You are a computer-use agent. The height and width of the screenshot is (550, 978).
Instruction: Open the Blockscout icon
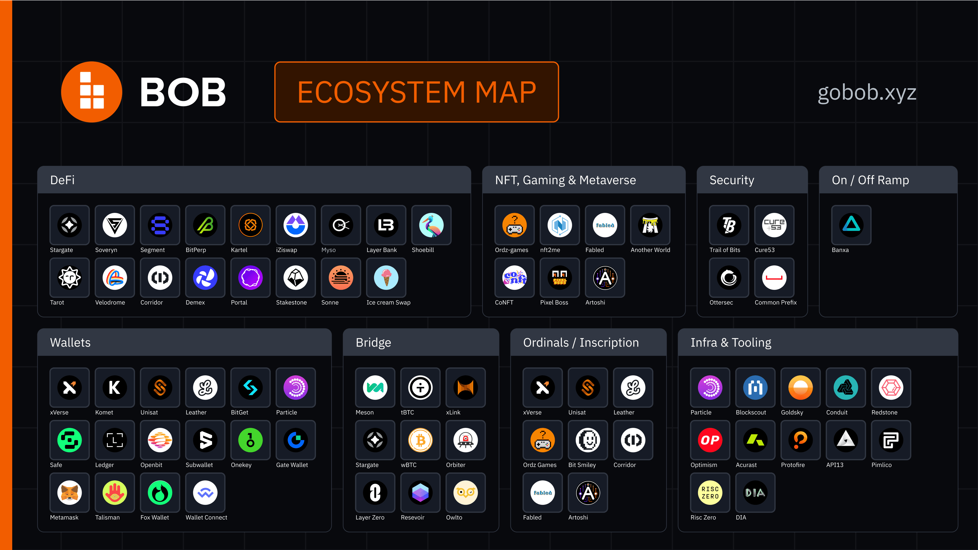coord(755,387)
